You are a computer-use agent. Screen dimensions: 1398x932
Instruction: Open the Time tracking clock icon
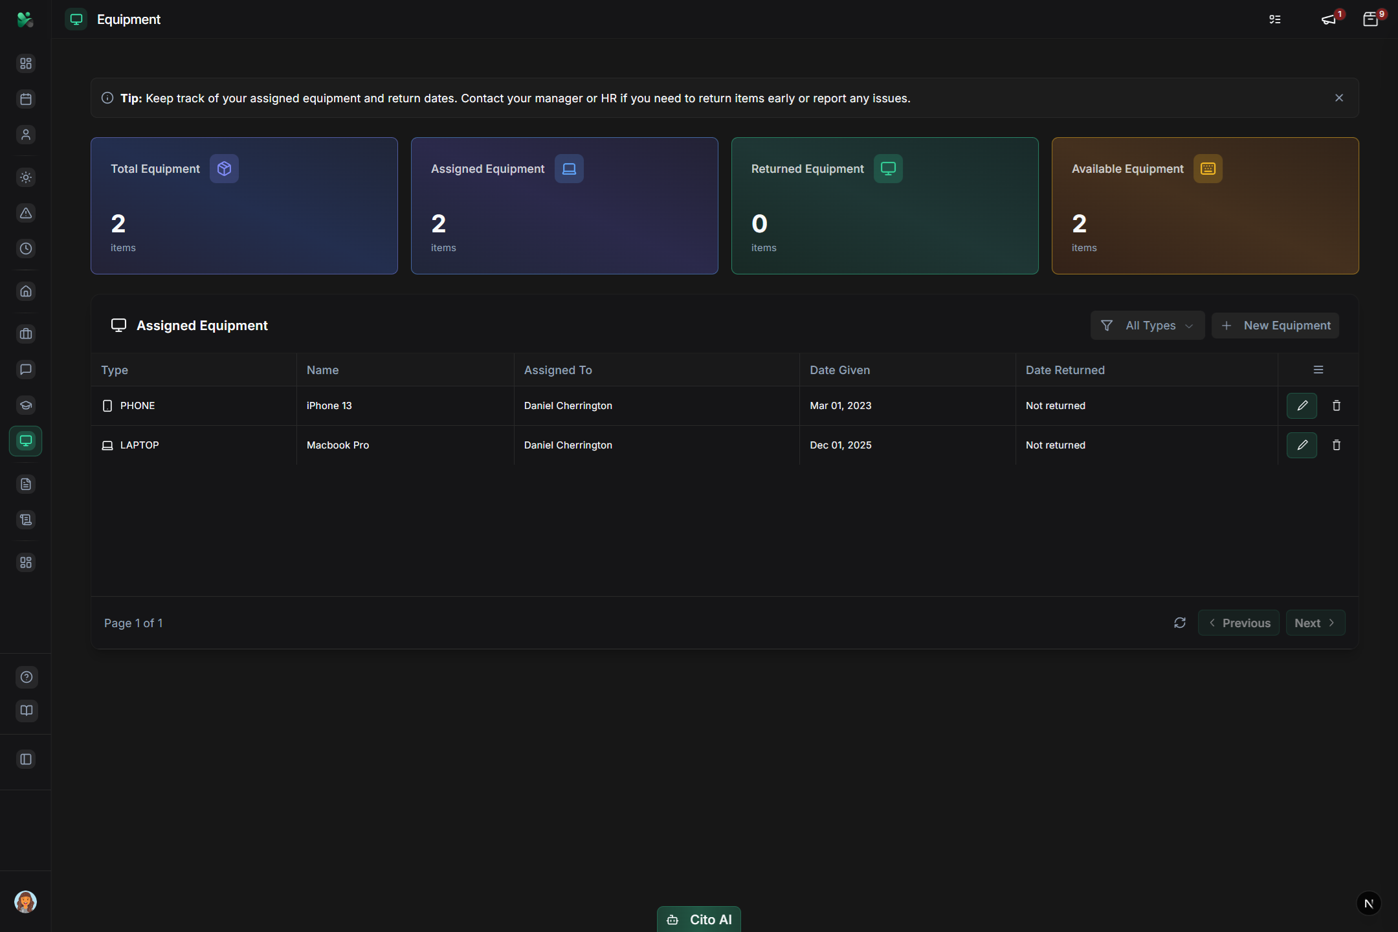tap(26, 248)
